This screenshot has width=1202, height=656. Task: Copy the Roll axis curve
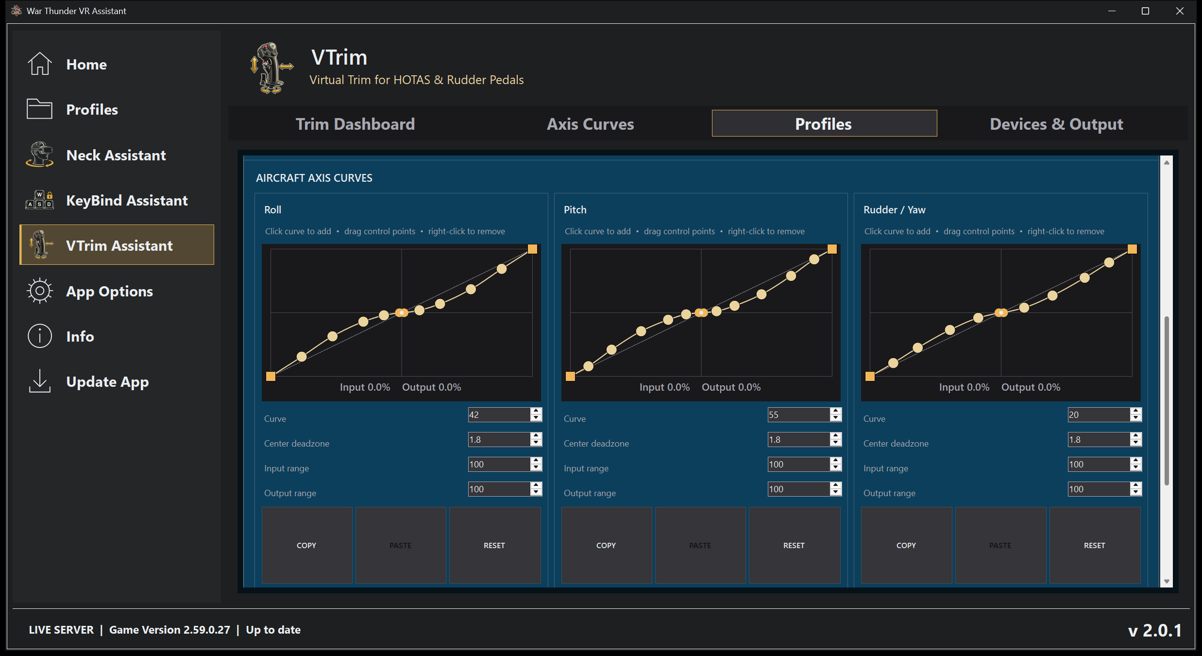click(x=307, y=545)
